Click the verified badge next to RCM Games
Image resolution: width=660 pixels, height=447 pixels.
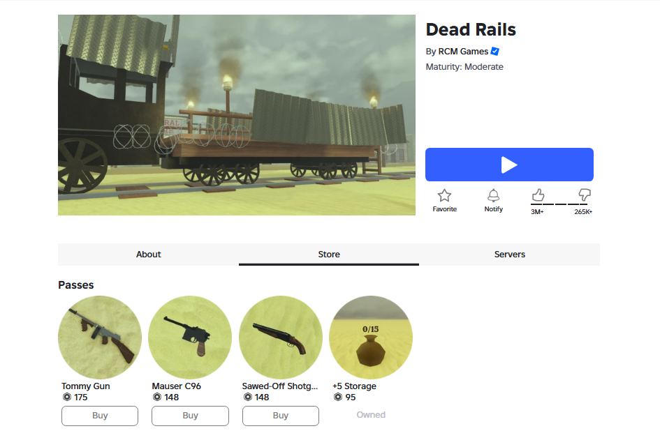pos(495,51)
